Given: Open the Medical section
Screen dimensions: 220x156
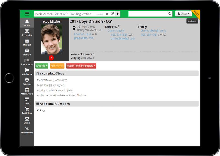Looking at the screenshot, I should tap(27, 42).
